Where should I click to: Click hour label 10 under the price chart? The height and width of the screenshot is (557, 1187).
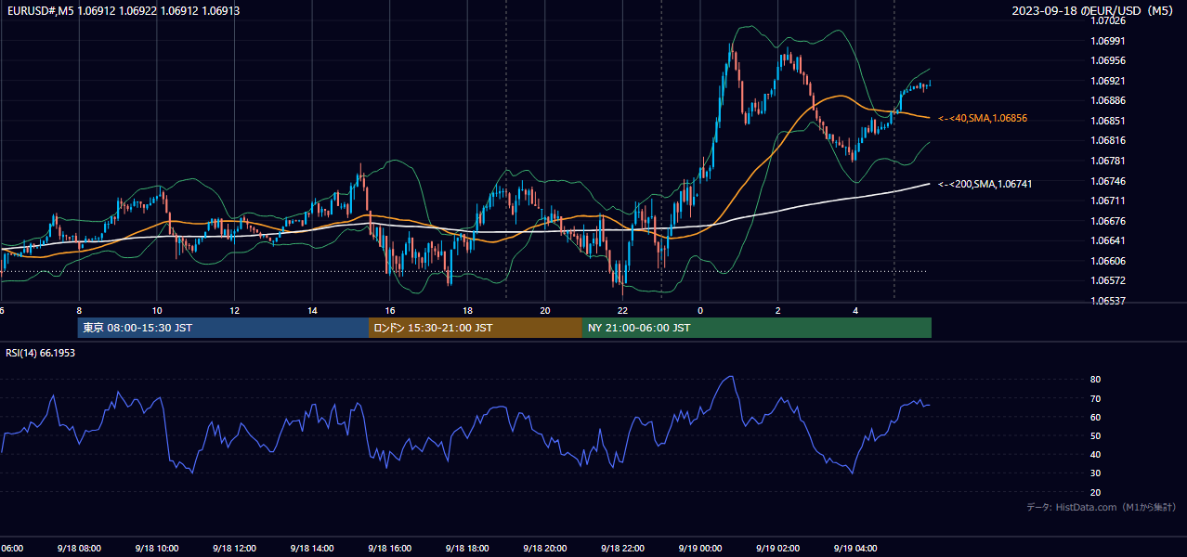click(157, 310)
